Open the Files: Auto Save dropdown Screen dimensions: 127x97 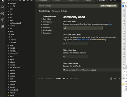click(83, 28)
